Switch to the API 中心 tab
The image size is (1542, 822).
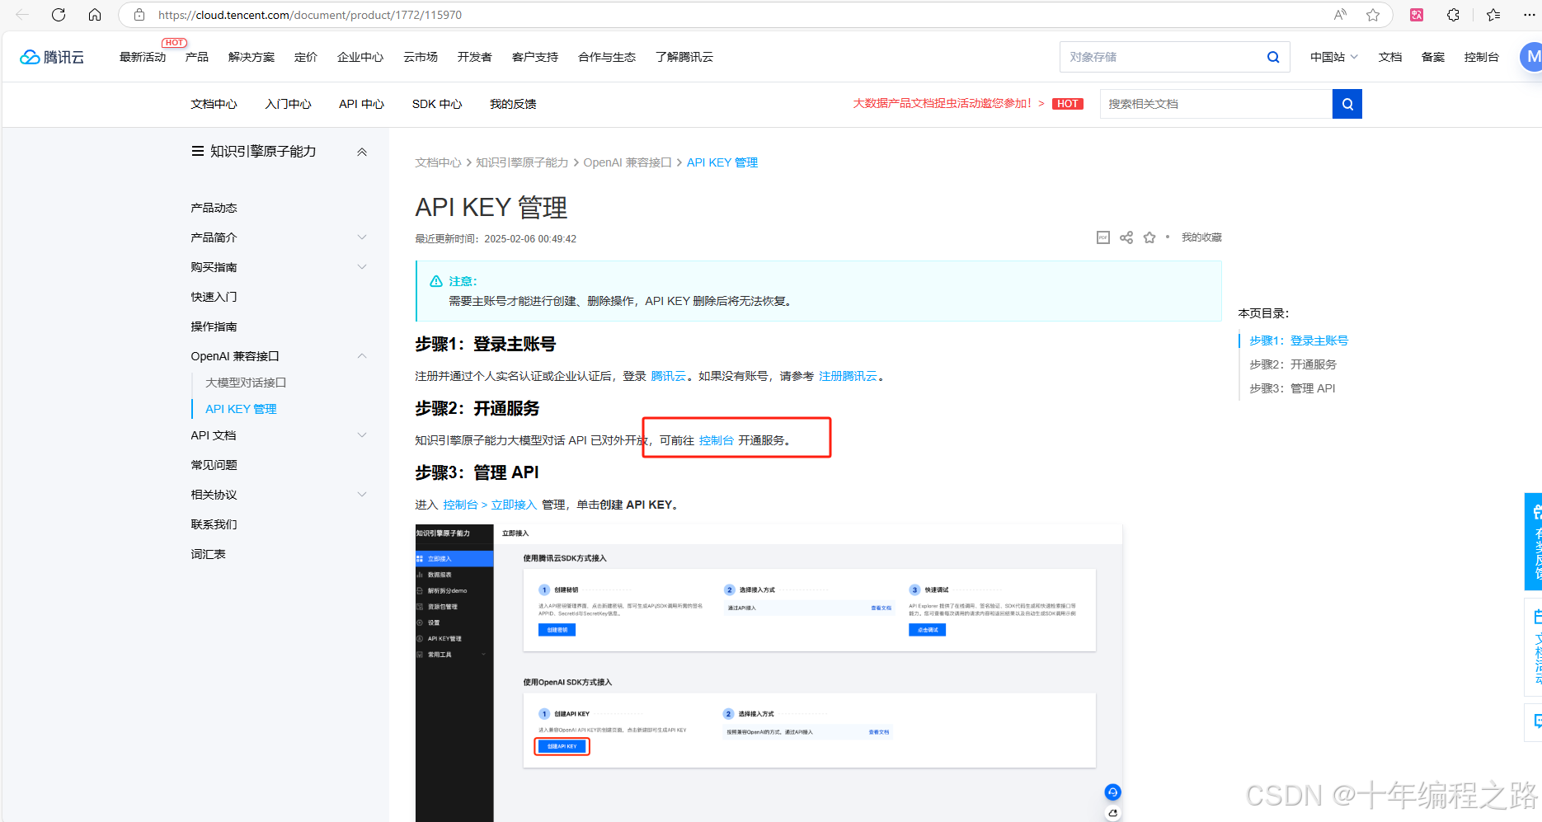coord(362,104)
